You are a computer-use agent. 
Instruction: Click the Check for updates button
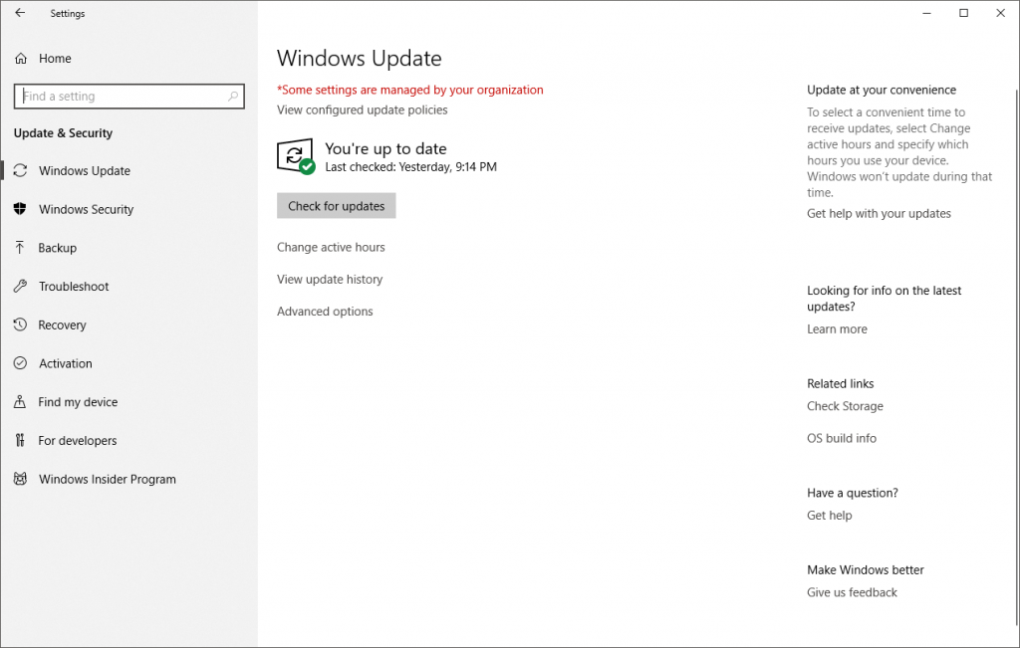click(337, 205)
